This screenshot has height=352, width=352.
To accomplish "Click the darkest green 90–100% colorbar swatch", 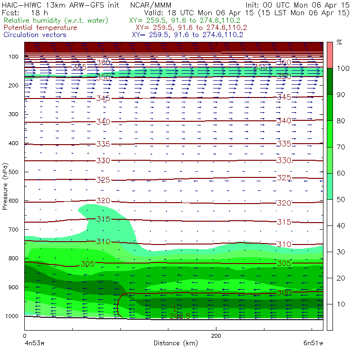I will click(330, 81).
